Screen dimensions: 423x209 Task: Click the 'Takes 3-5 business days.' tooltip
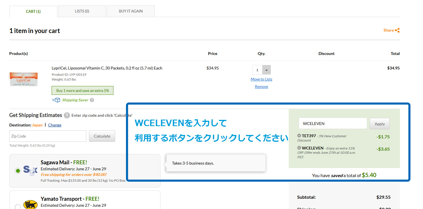(216, 163)
